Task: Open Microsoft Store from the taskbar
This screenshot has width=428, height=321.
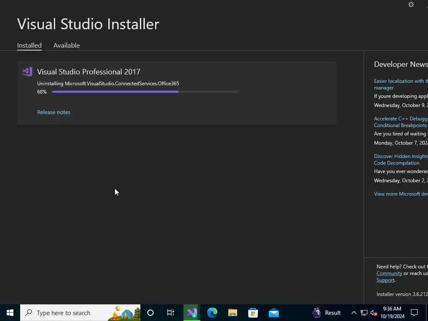Action: pyautogui.click(x=253, y=313)
